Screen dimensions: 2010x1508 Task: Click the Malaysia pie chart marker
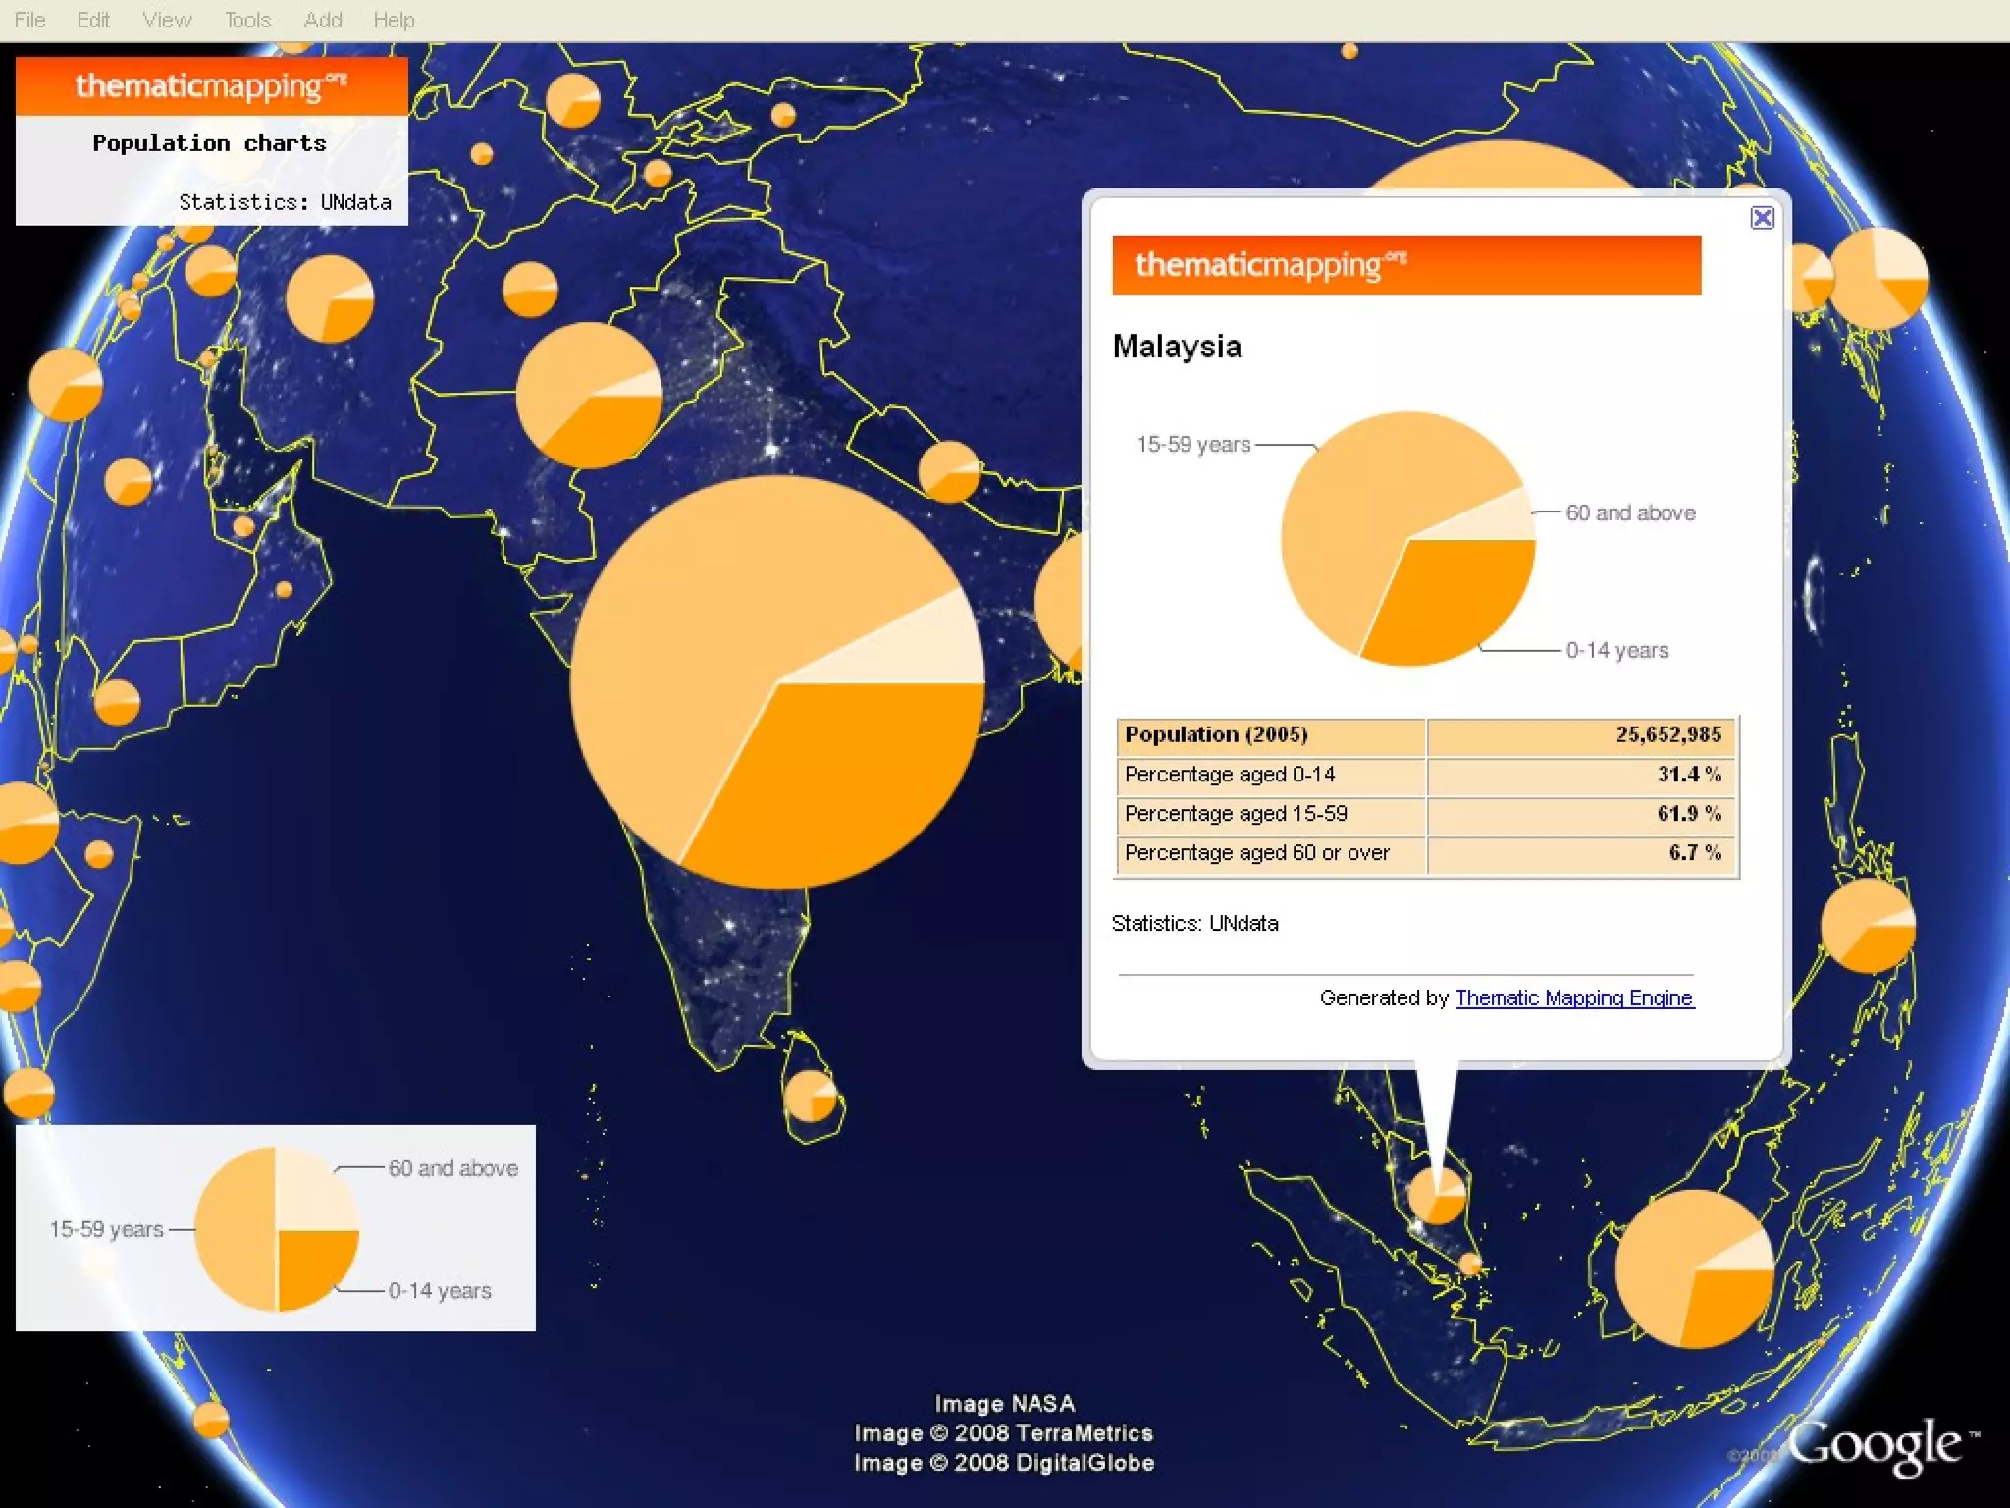tap(1437, 1195)
